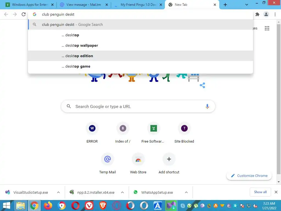Image resolution: width=281 pixels, height=211 pixels.
Task: Open File Explorer from taskbar
Action: (20, 206)
